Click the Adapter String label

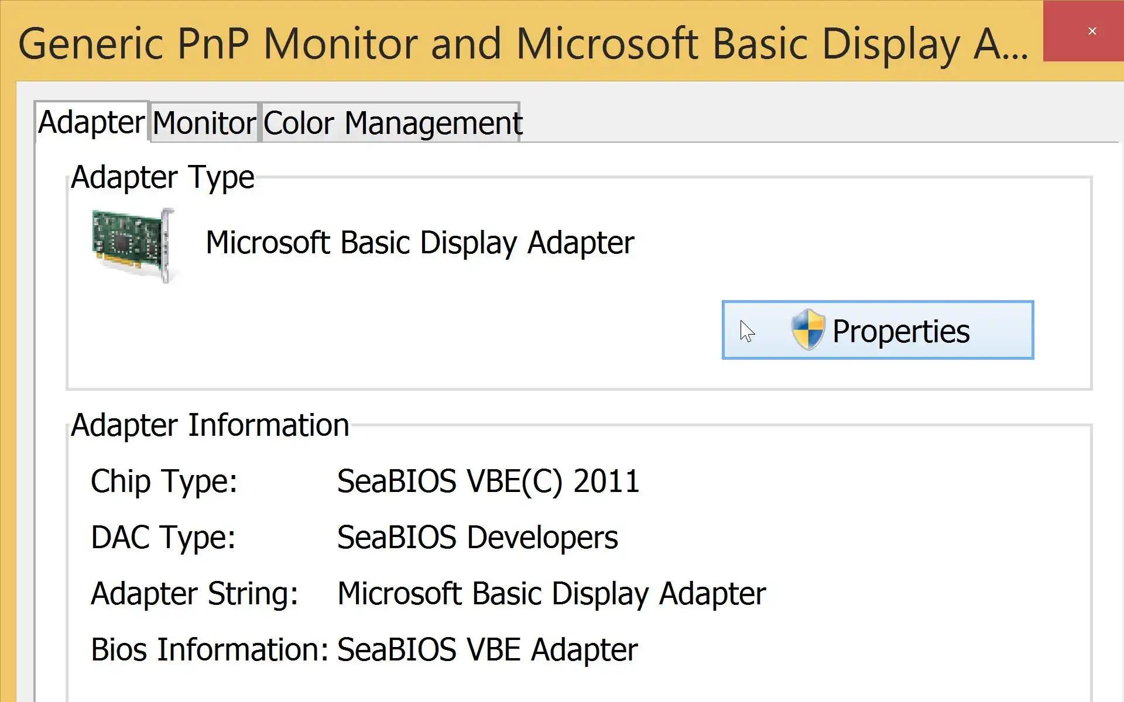click(194, 594)
